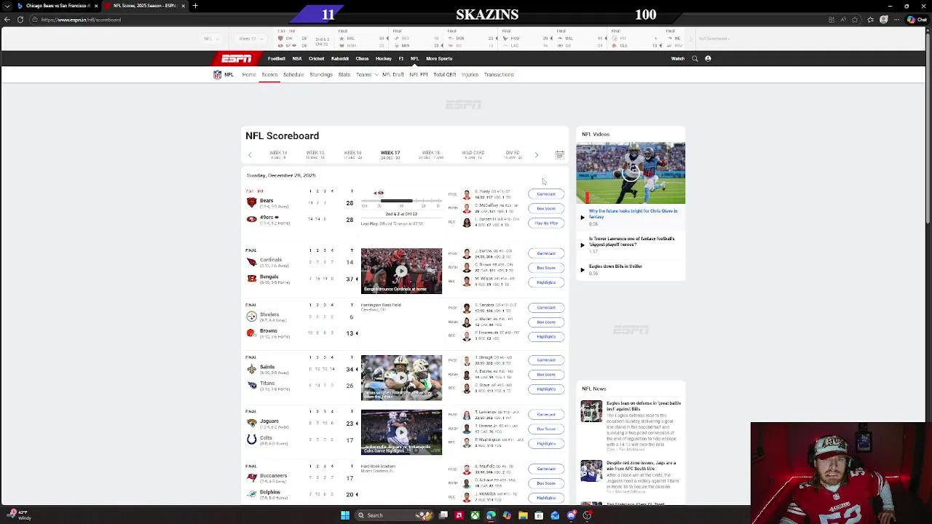This screenshot has height=524, width=932.
Task: Select NBA in the top sports menu
Action: tap(297, 58)
